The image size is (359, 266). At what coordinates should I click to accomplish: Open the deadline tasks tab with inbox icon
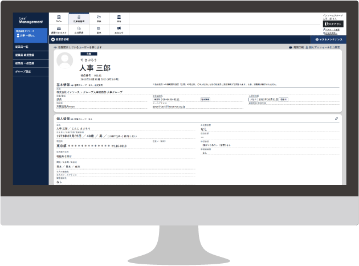[59, 30]
